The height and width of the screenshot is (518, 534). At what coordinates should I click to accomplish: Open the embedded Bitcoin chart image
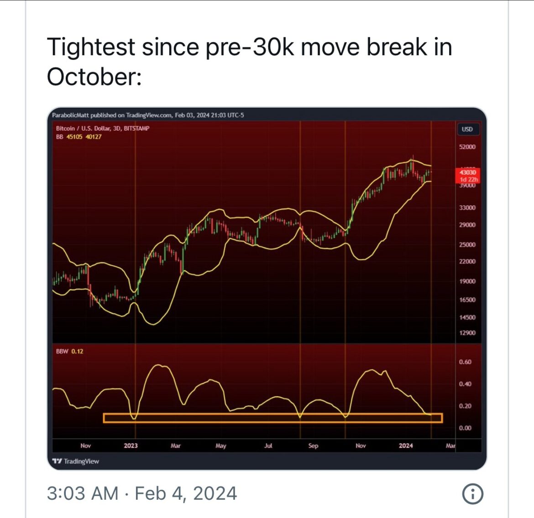pos(267,289)
